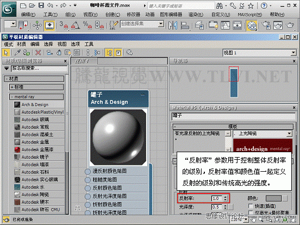The image size is (300, 225).
Task: Open the Modes menu in the material editor
Action: pos(8,45)
